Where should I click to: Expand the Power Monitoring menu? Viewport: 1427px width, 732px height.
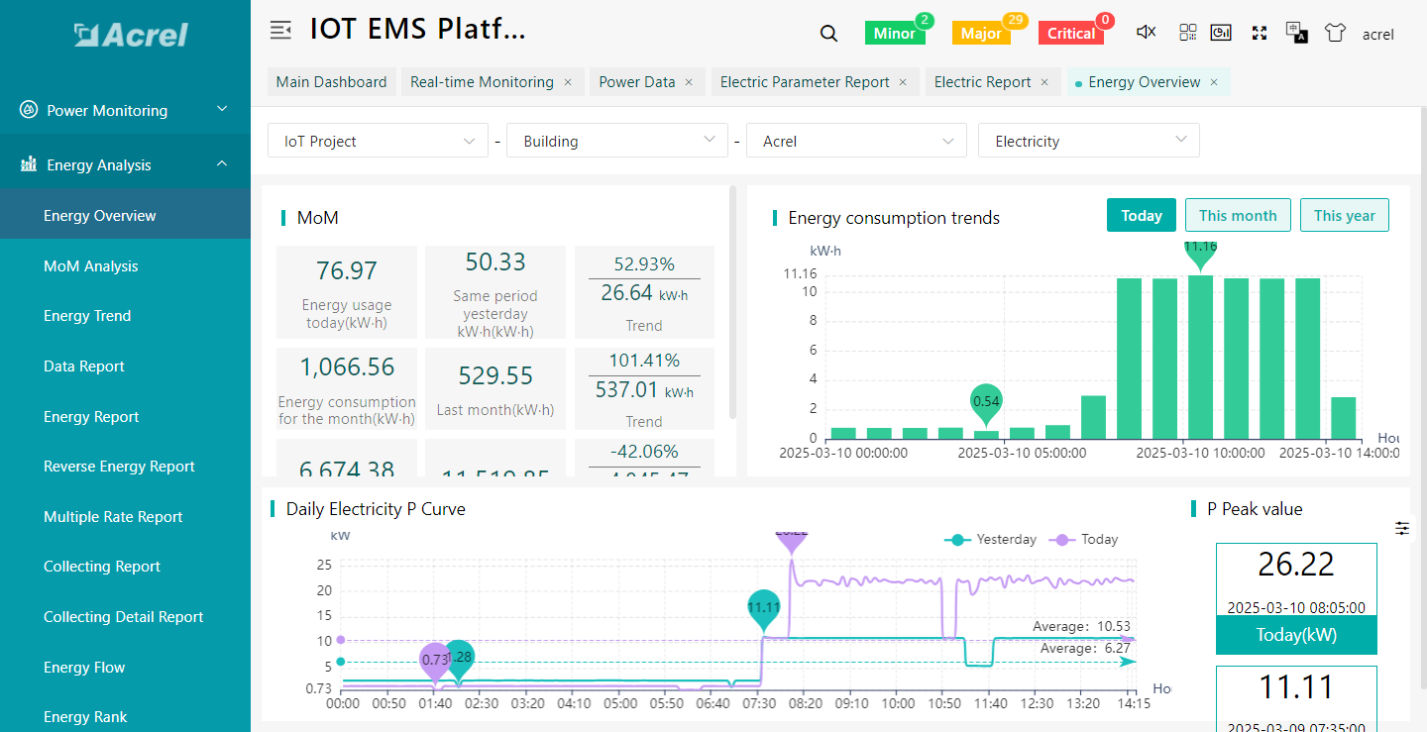coord(125,110)
